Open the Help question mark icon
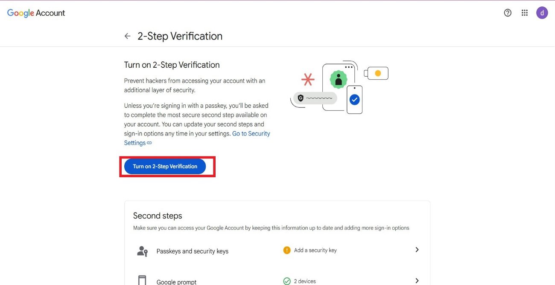Image resolution: width=555 pixels, height=285 pixels. [x=508, y=13]
